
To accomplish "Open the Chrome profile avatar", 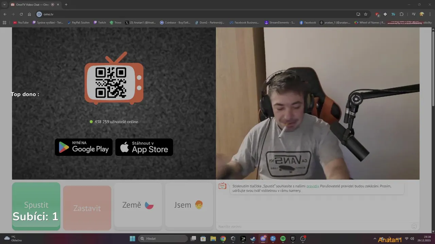I will (422, 14).
